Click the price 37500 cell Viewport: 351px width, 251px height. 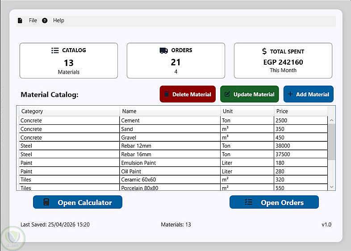click(301, 154)
